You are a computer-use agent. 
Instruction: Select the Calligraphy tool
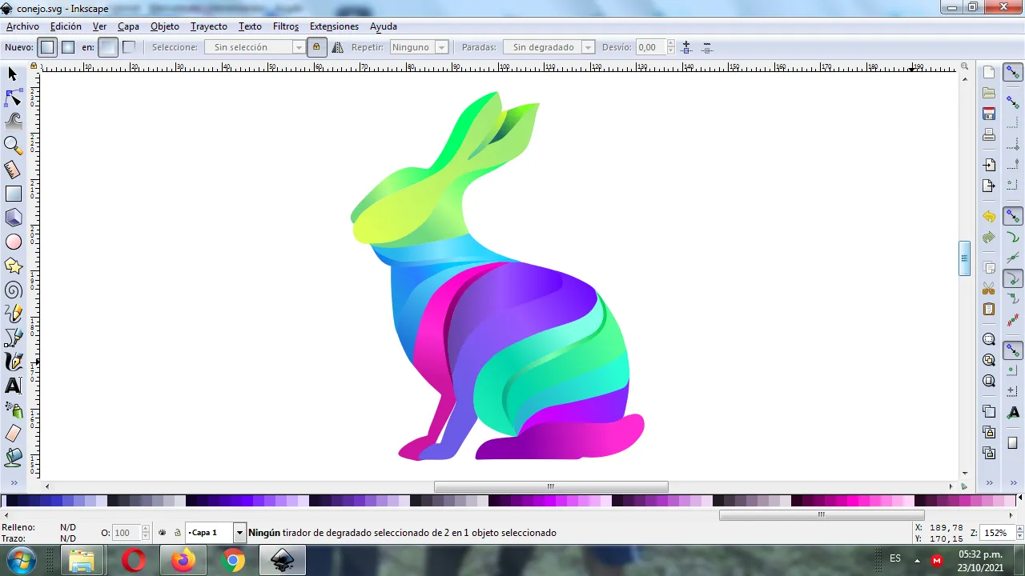tap(13, 362)
